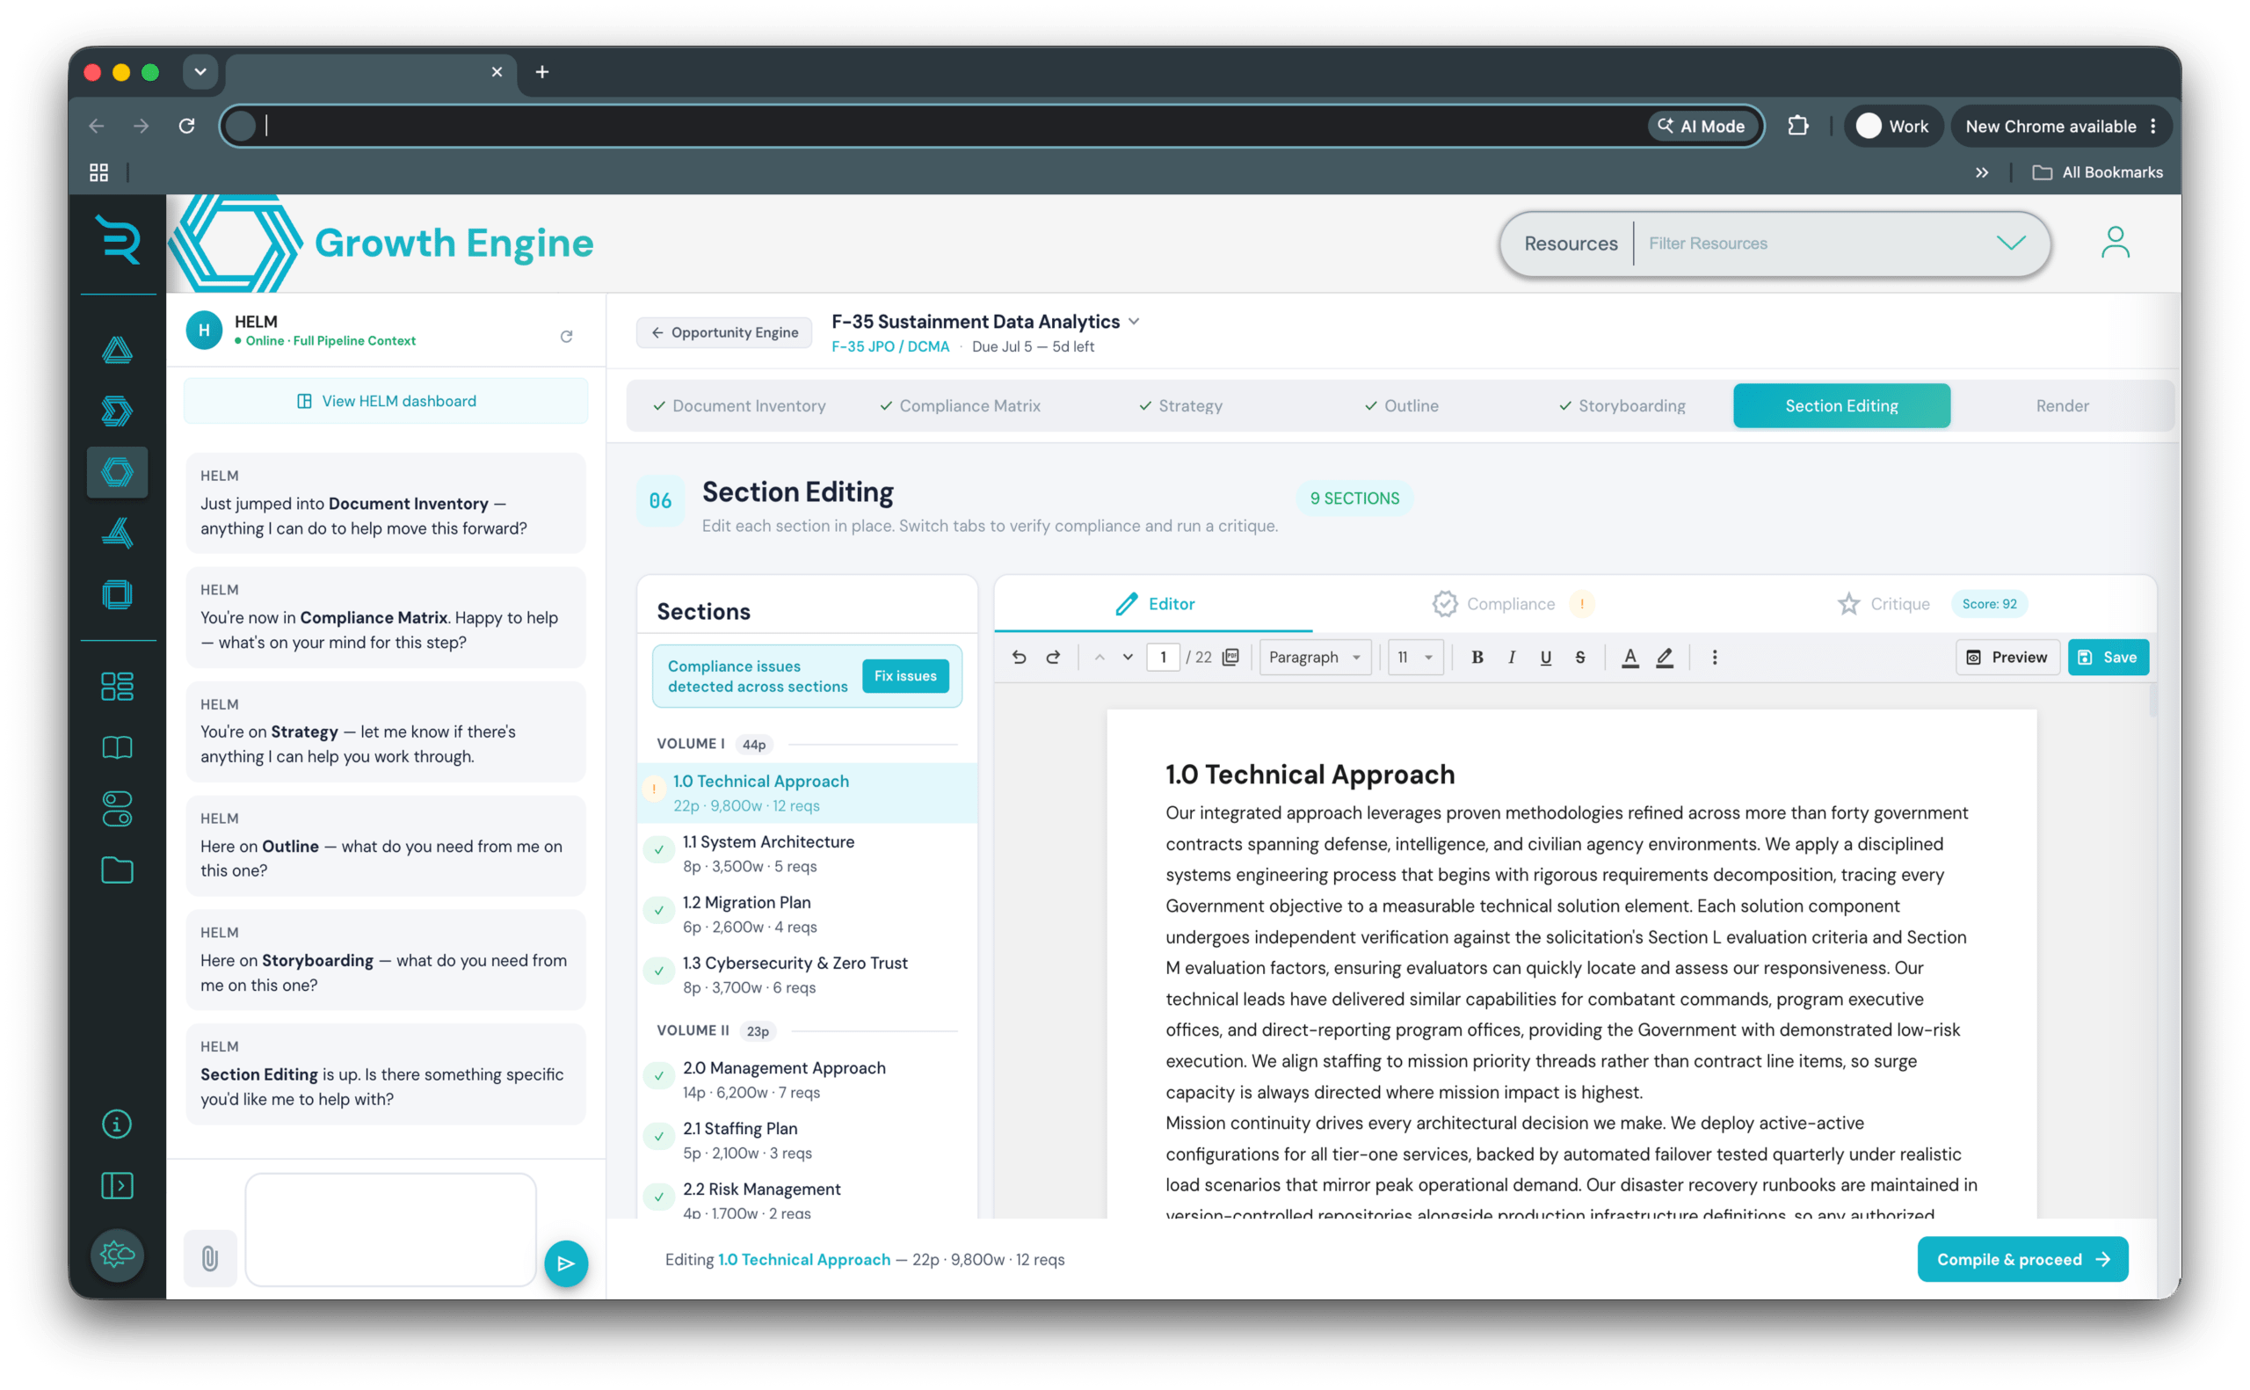Open the Storyboarding step
Image resolution: width=2250 pixels, height=1390 pixels.
(1622, 405)
